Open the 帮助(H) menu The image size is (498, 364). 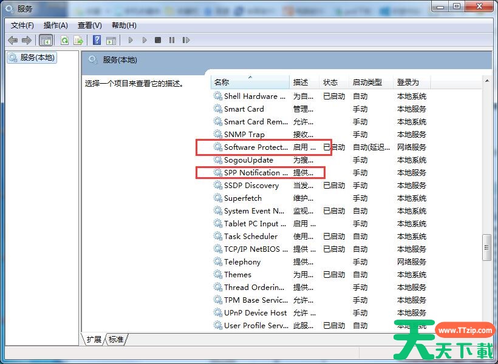124,25
